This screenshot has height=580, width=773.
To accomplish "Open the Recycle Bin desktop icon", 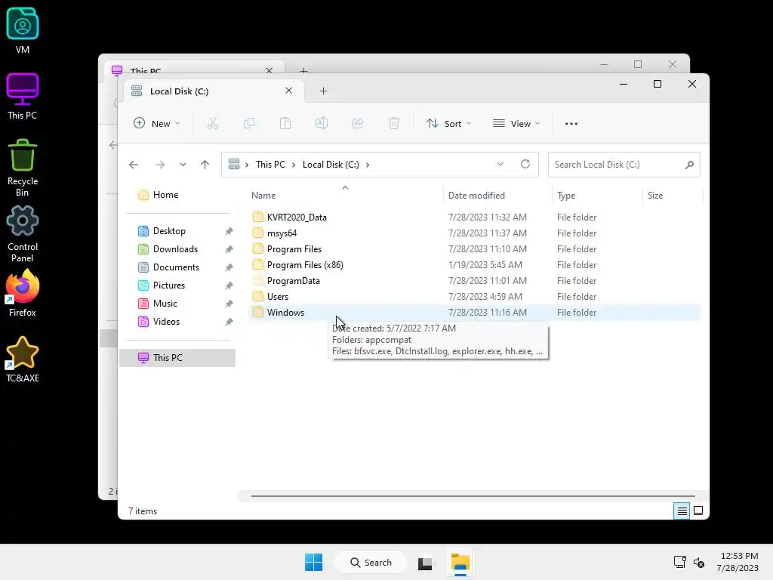I will coord(22,168).
